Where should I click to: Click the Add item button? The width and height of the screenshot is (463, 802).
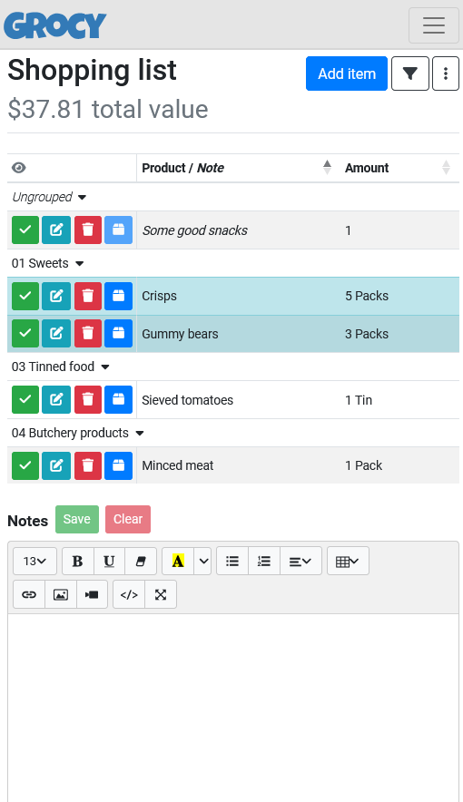click(347, 73)
